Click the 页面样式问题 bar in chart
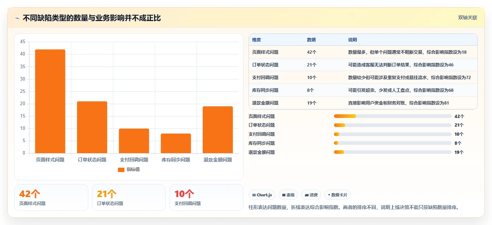 pos(50,101)
